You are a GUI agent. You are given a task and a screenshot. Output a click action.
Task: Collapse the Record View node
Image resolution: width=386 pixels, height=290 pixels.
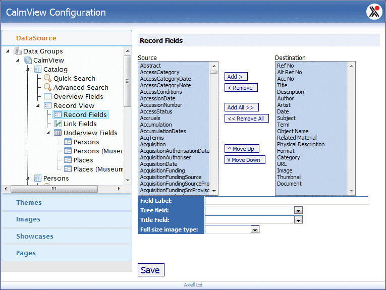[x=38, y=105]
